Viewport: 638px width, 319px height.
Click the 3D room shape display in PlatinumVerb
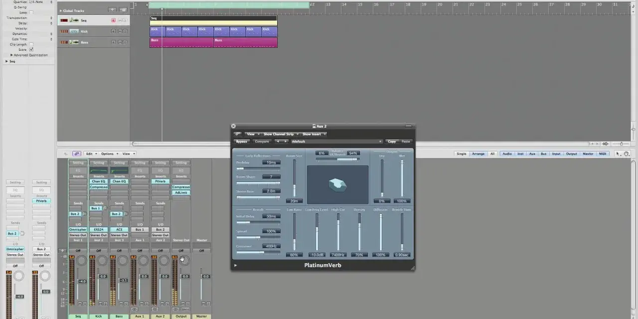click(x=338, y=185)
